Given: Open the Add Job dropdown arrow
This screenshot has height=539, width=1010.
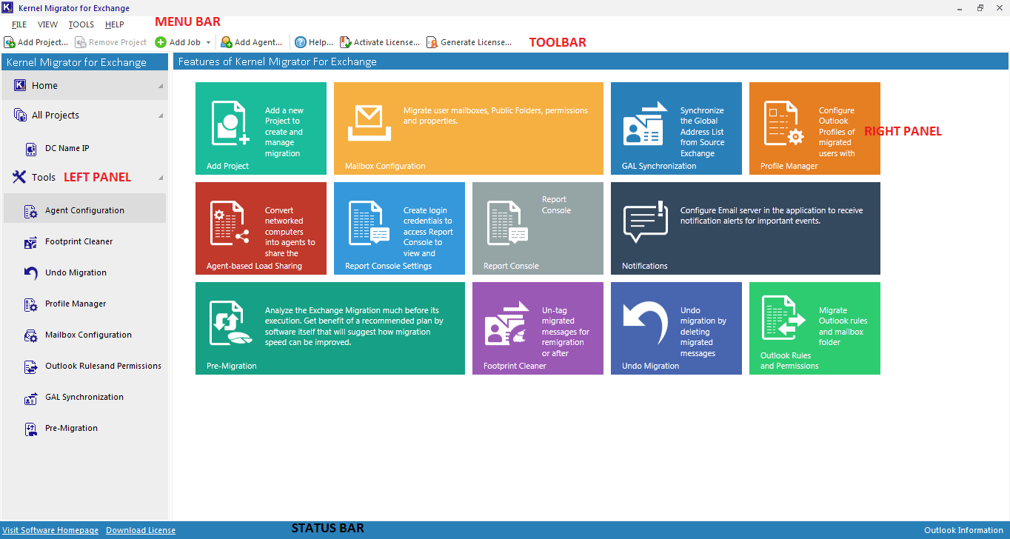Looking at the screenshot, I should pyautogui.click(x=209, y=43).
